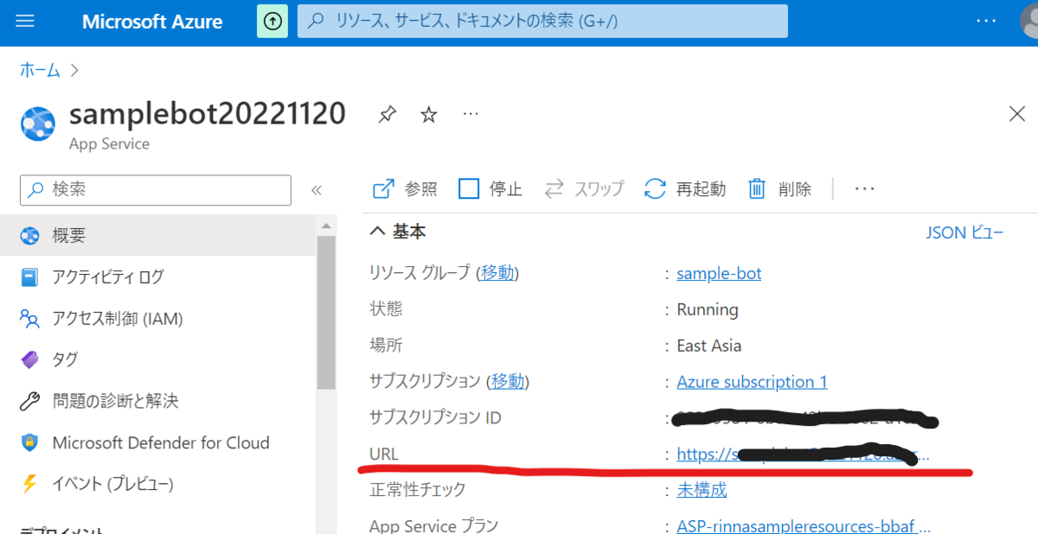Click the Microsoft Azure home title

pyautogui.click(x=152, y=22)
